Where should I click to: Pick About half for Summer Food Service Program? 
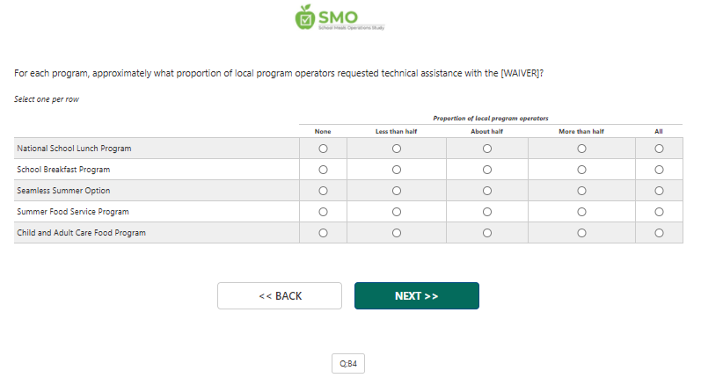click(487, 212)
